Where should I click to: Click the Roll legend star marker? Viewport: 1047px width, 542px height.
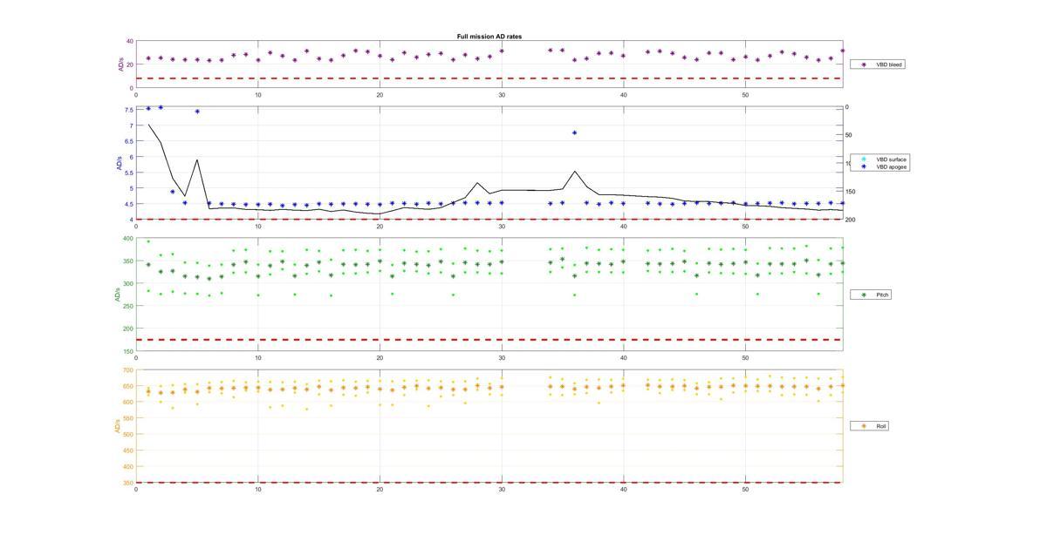tap(864, 426)
